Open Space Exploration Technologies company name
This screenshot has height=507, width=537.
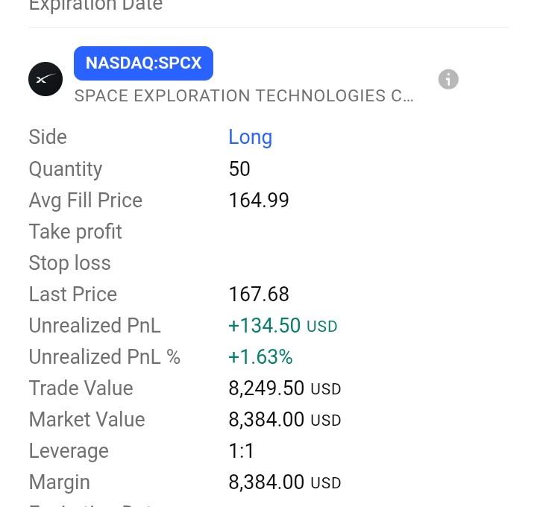(x=244, y=96)
